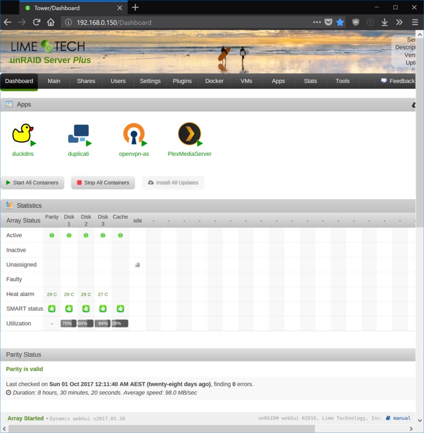Open the Apps tab in navbar
The width and height of the screenshot is (424, 433).
[278, 81]
